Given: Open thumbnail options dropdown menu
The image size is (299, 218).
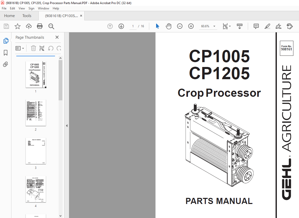Looking at the screenshot, I should 20,48.
